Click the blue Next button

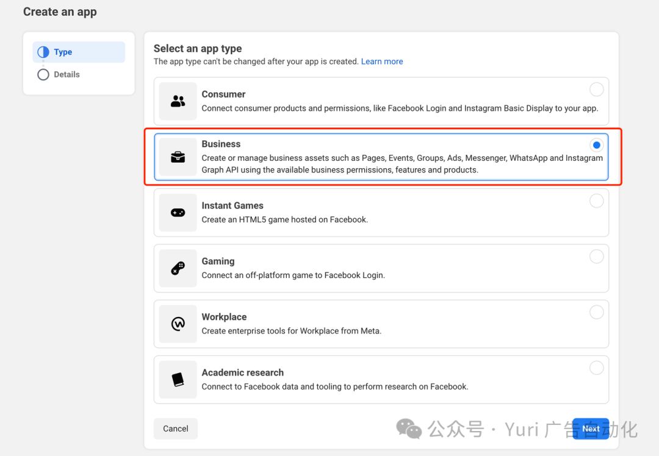[591, 429]
